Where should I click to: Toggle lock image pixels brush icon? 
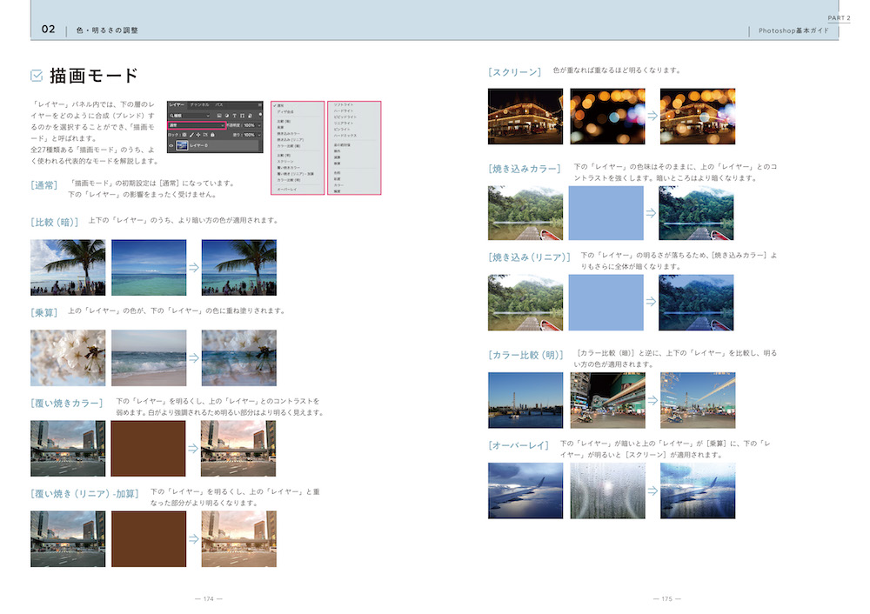[x=191, y=135]
